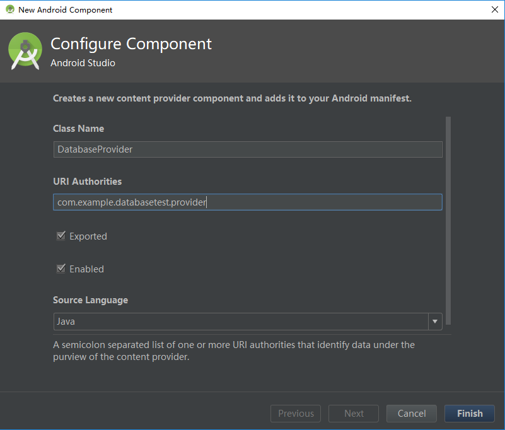505x430 pixels.
Task: Click the semicolon-separated URI authorities help text
Action: coord(234,351)
